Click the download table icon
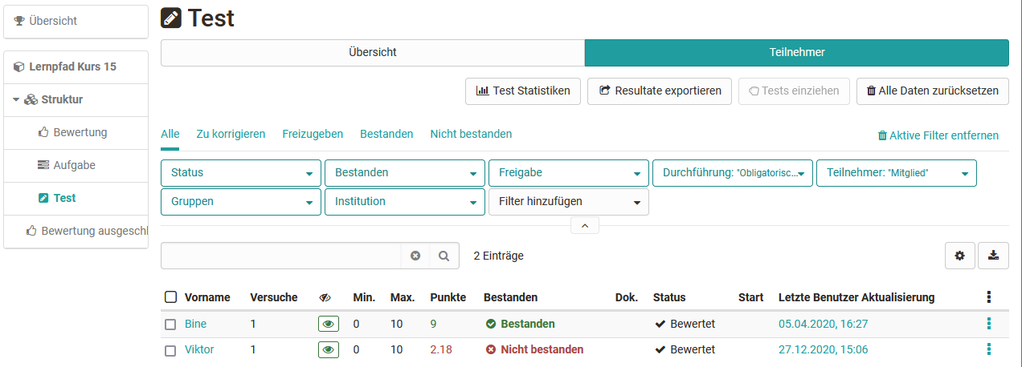The width and height of the screenshot is (1022, 367). [x=993, y=256]
